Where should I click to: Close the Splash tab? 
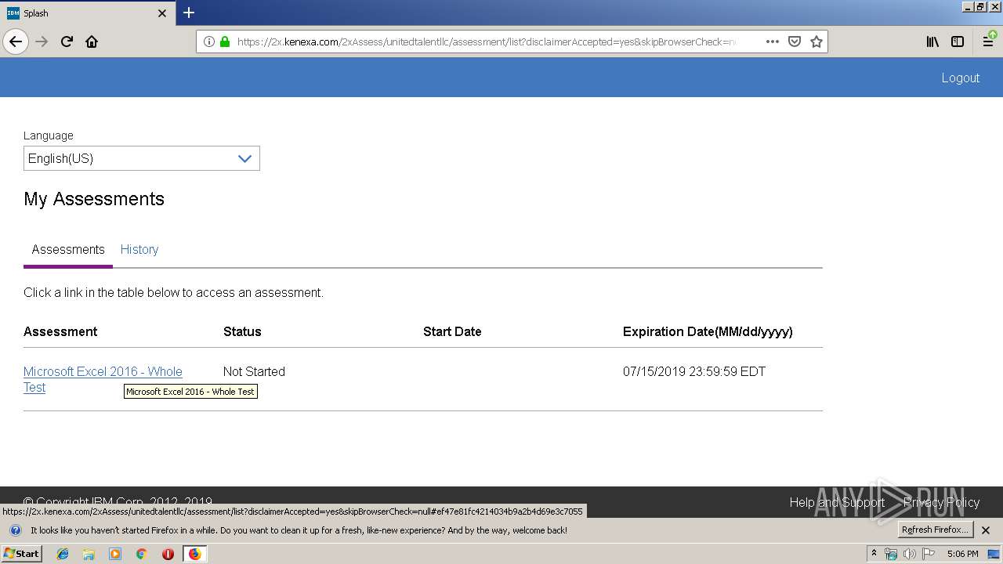click(x=162, y=13)
